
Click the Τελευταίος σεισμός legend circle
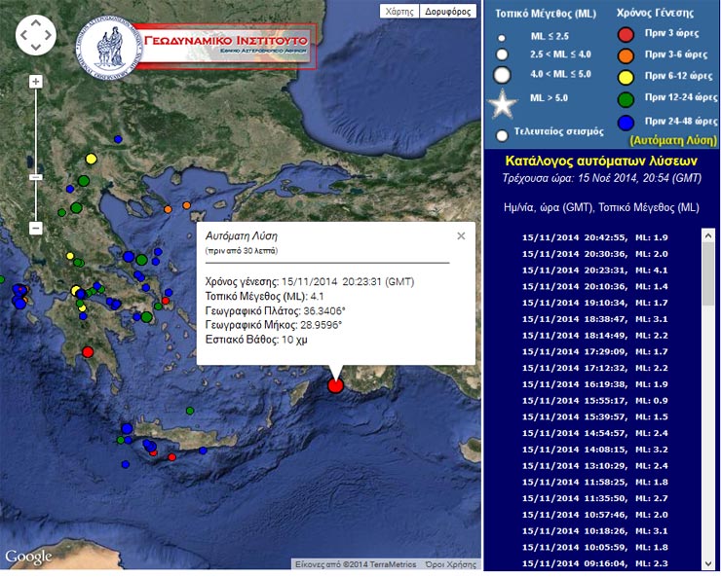click(x=502, y=135)
